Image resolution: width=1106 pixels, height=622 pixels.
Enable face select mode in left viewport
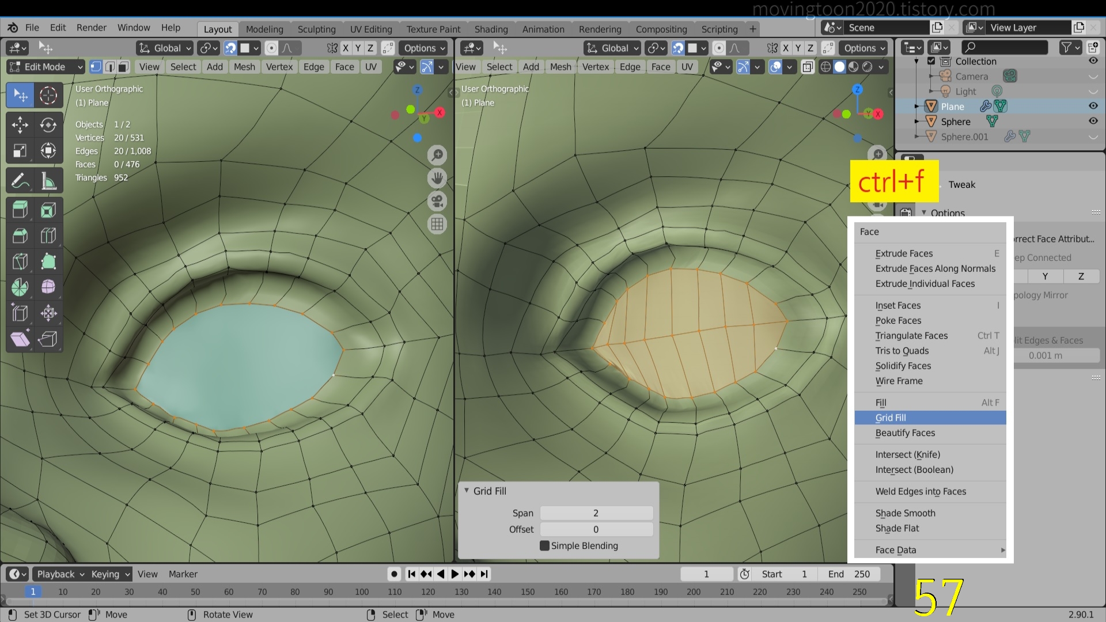click(x=123, y=67)
